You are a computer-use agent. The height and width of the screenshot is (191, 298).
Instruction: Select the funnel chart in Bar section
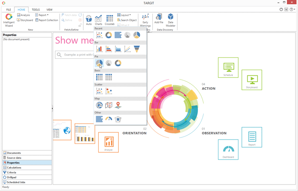(x=137, y=49)
